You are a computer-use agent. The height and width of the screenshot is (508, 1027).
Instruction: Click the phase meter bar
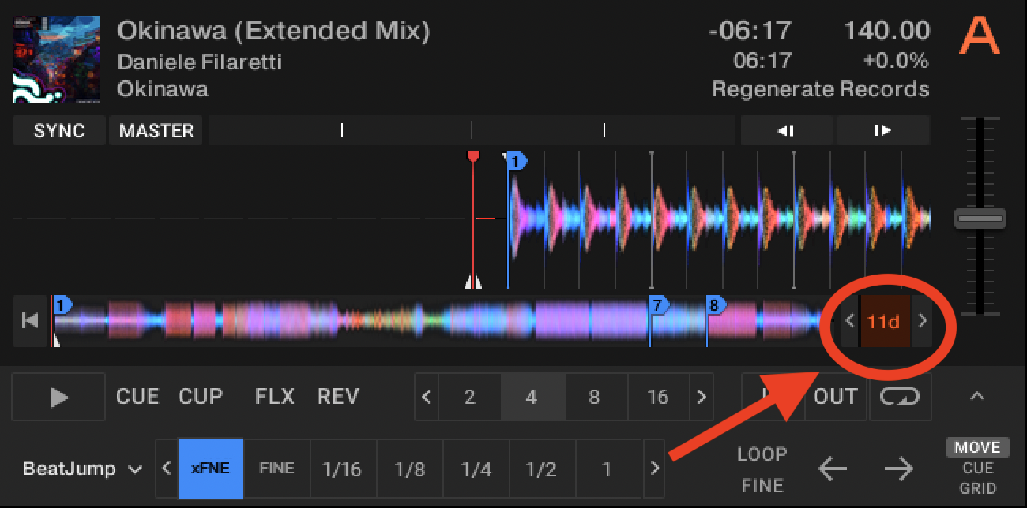point(472,131)
